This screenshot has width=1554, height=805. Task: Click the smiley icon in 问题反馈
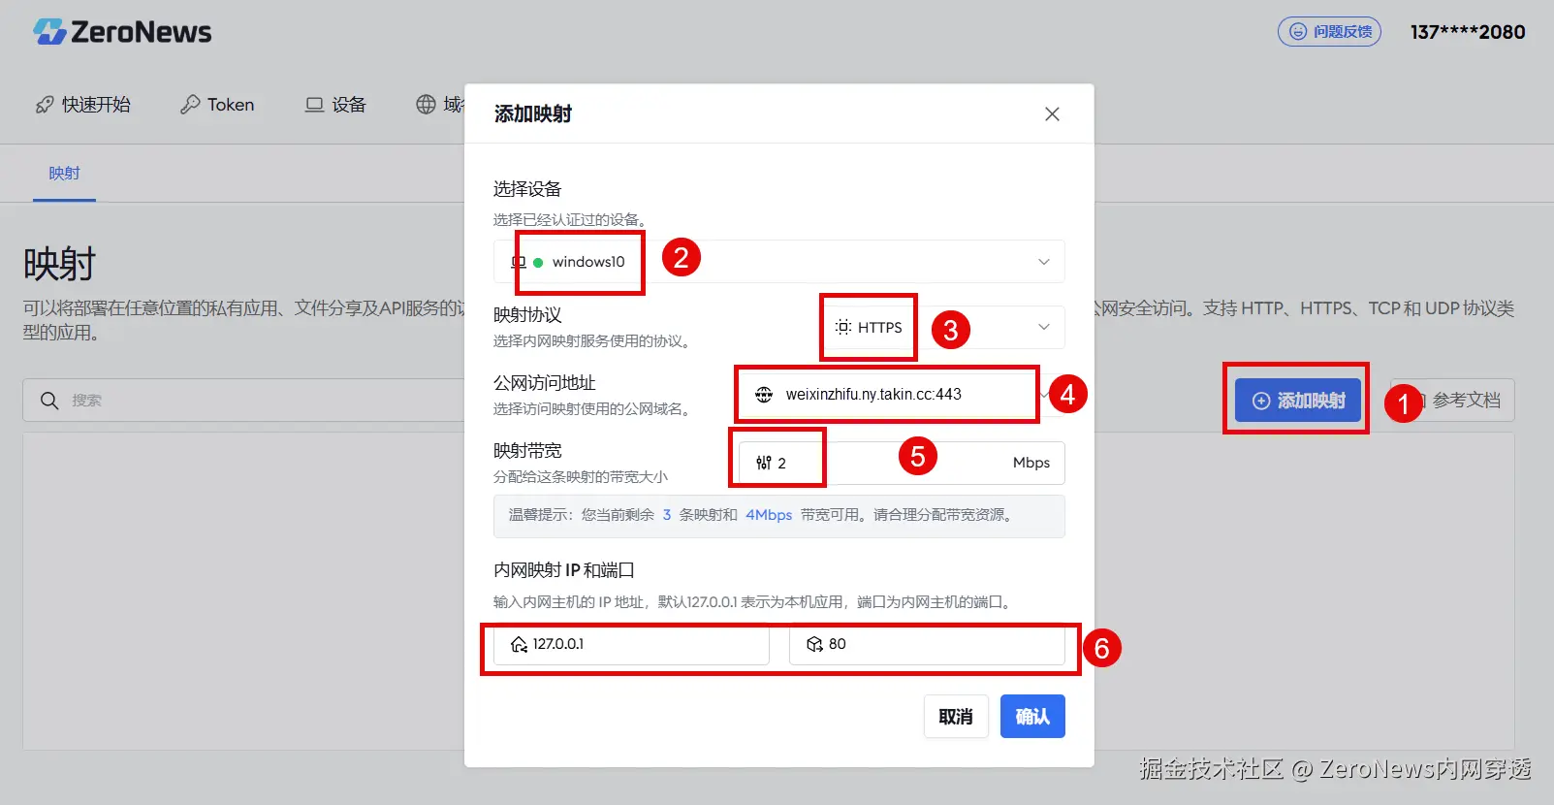coord(1298,32)
